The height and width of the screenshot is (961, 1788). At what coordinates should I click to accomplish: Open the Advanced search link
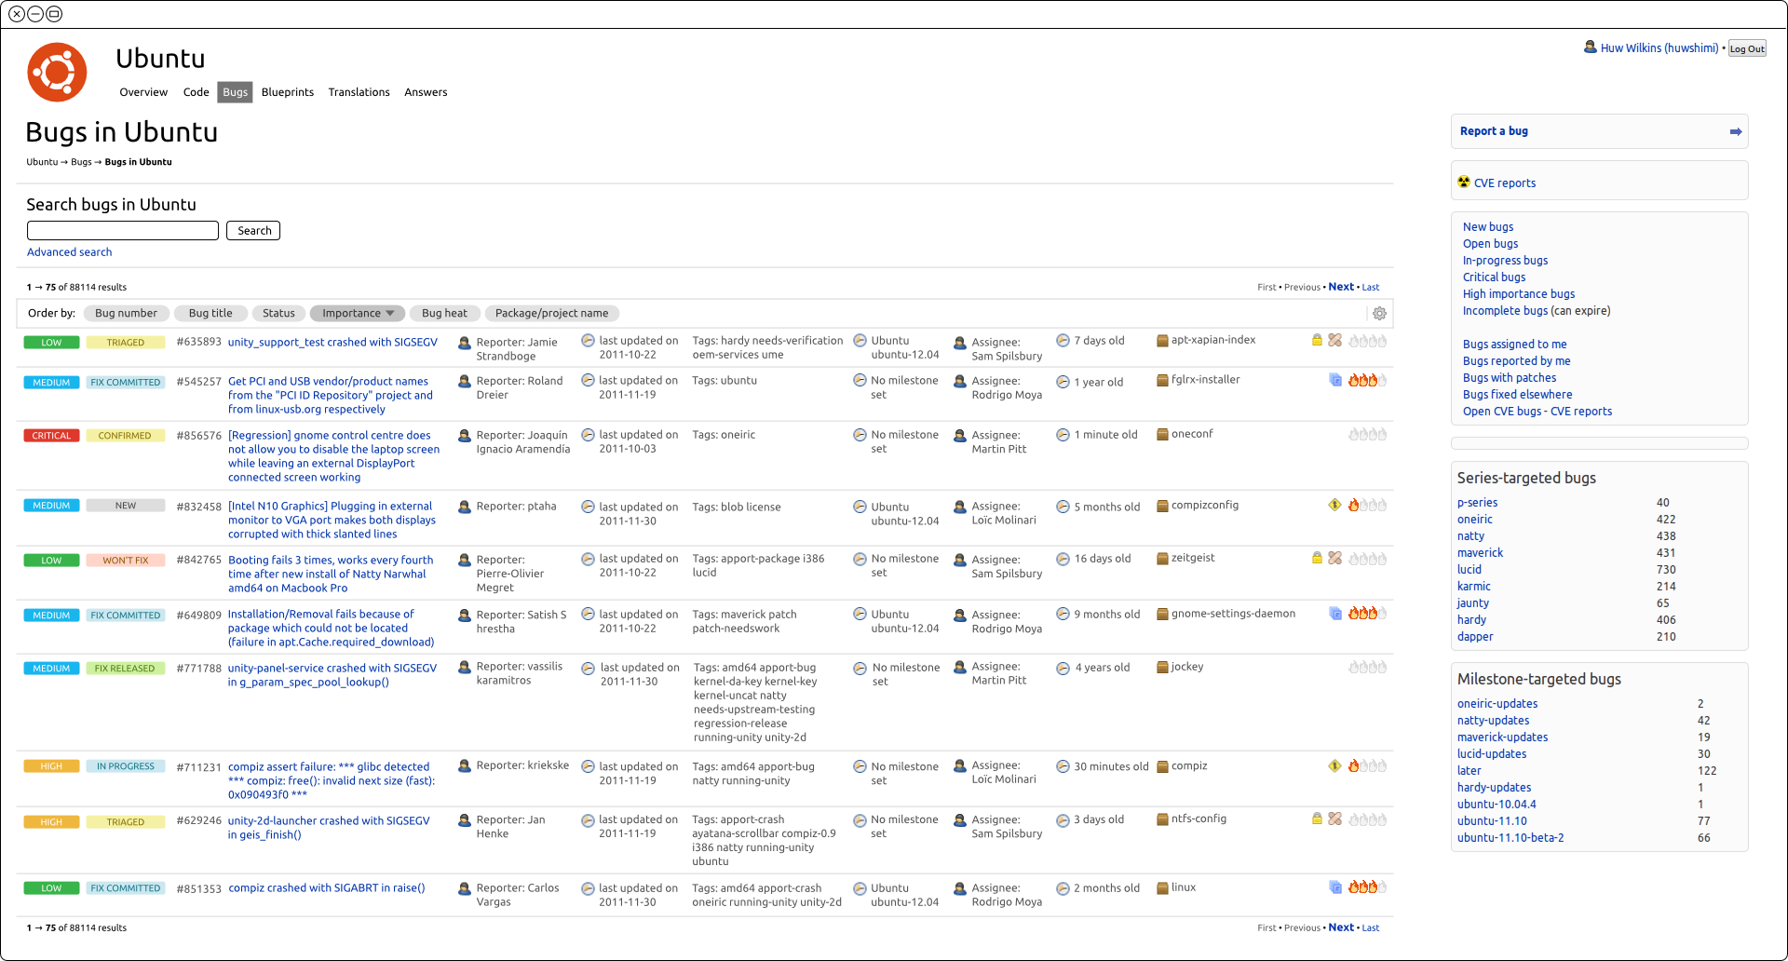[69, 252]
